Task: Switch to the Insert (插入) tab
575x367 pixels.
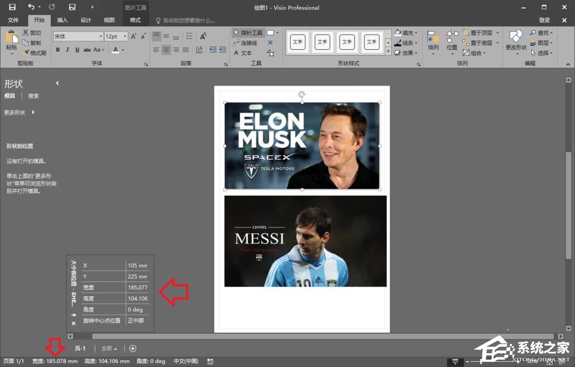Action: pyautogui.click(x=62, y=20)
